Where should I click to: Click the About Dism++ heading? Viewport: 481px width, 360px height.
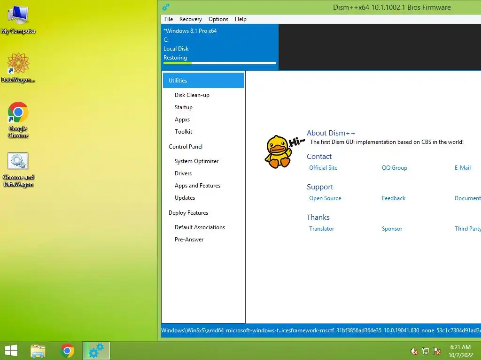[x=331, y=133]
